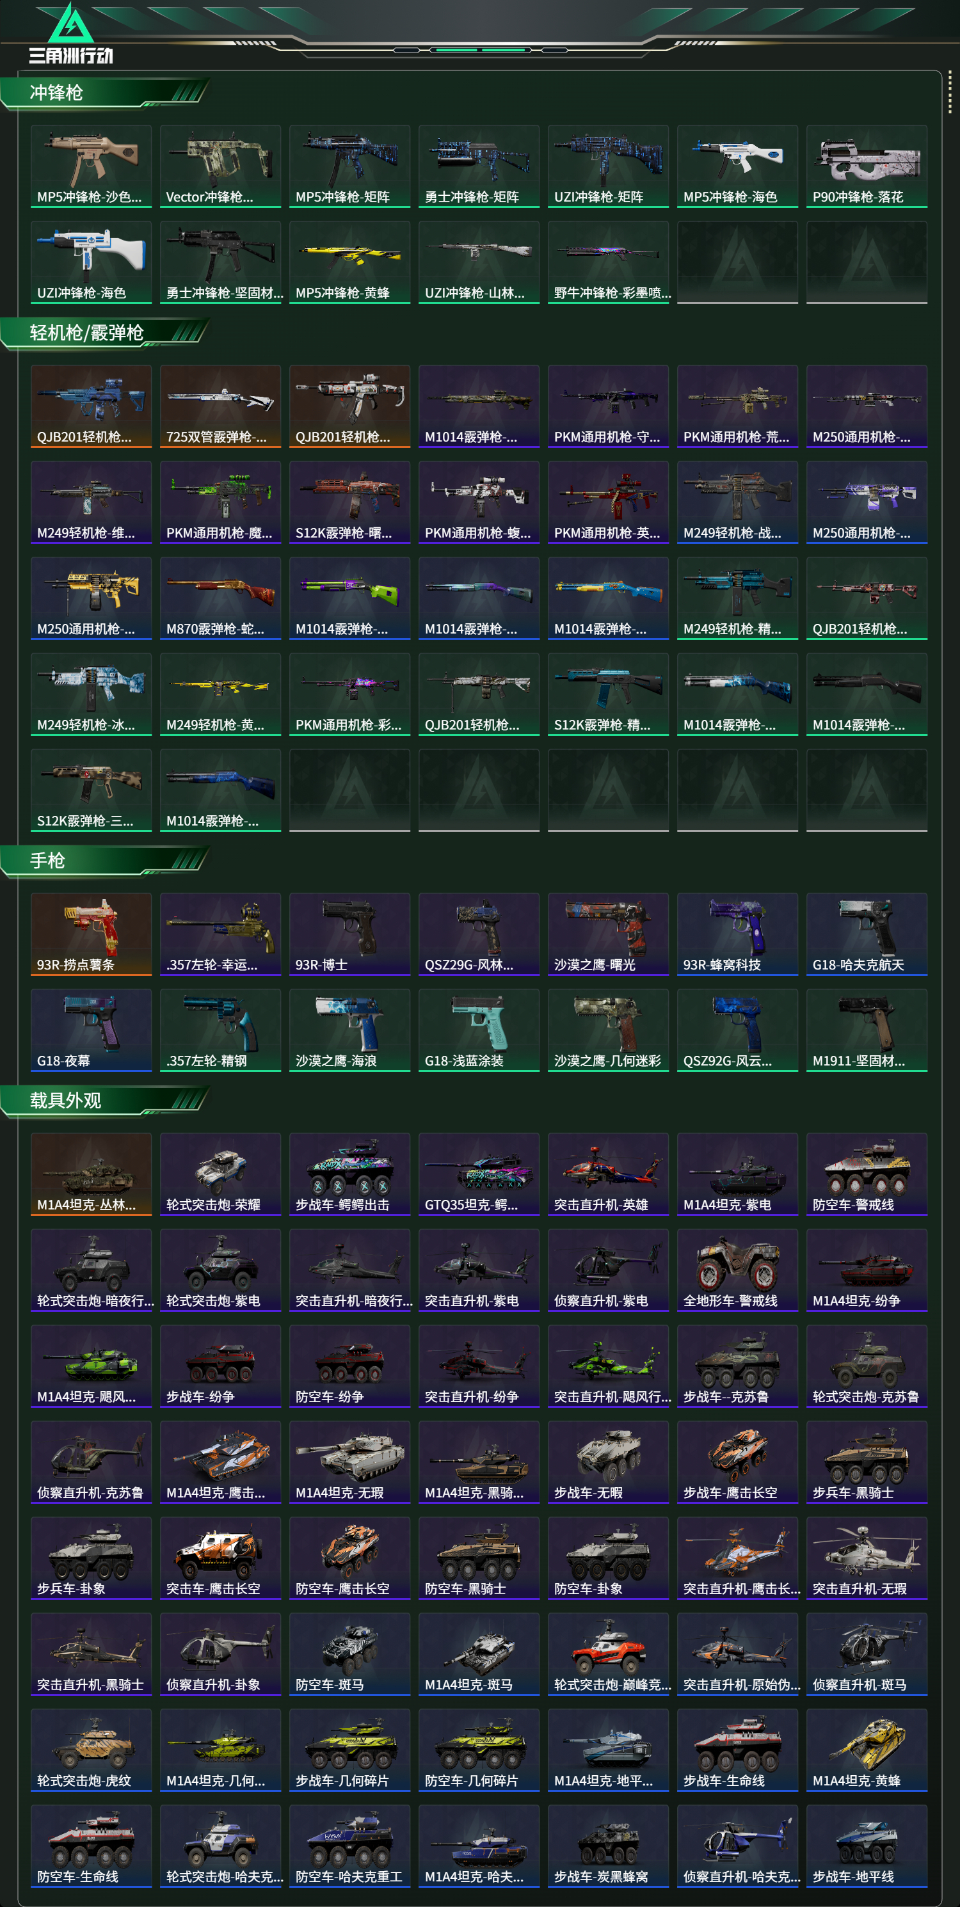Select the 轮式突击炮-虎纹 vehicle skin
The height and width of the screenshot is (1907, 960).
coord(91,1750)
